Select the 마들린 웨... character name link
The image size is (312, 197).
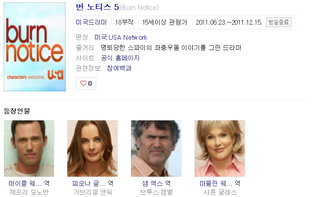click(216, 183)
